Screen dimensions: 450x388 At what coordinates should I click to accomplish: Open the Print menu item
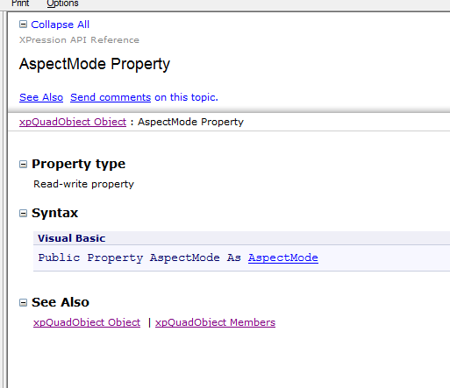coord(20,4)
